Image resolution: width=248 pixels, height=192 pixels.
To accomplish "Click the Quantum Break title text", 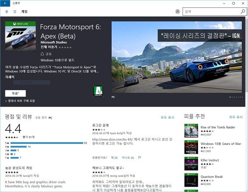I will [212, 177].
